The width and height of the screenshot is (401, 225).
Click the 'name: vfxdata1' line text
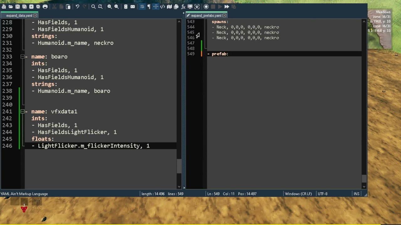point(54,112)
